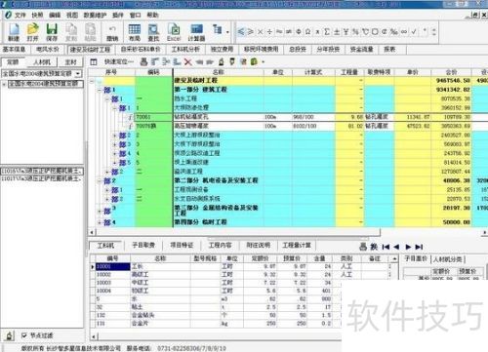The width and height of the screenshot is (488, 352).
Task: Insert the ℃ degree Celsius symbol
Action: click(x=365, y=32)
